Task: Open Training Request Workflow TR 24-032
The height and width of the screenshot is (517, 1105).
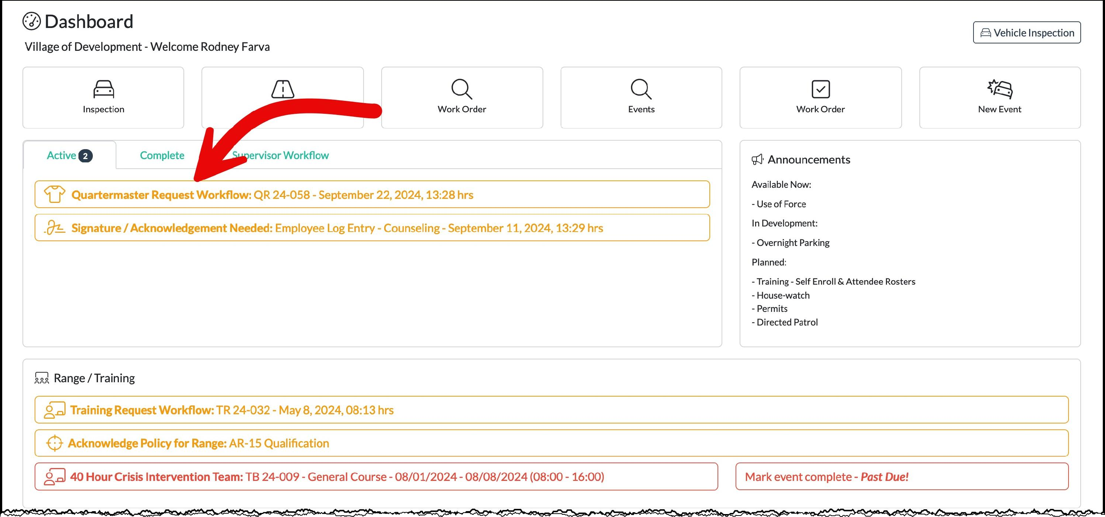Action: (232, 410)
